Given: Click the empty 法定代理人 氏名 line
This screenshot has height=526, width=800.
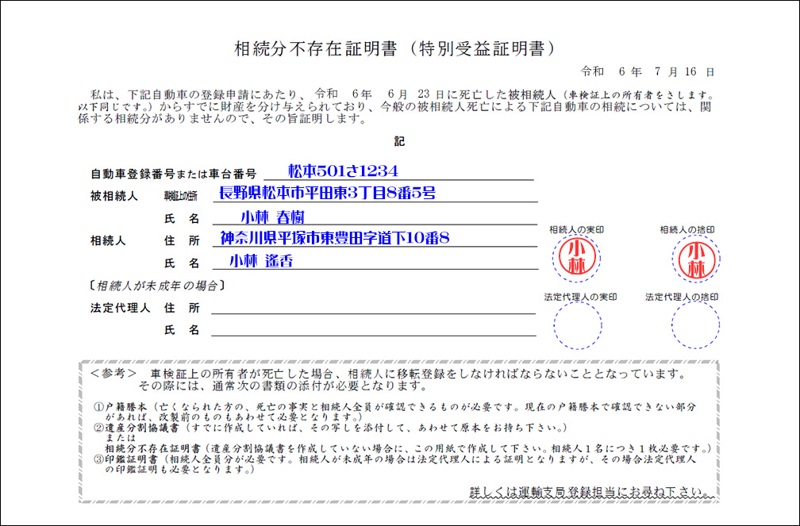Looking at the screenshot, I should [373, 328].
